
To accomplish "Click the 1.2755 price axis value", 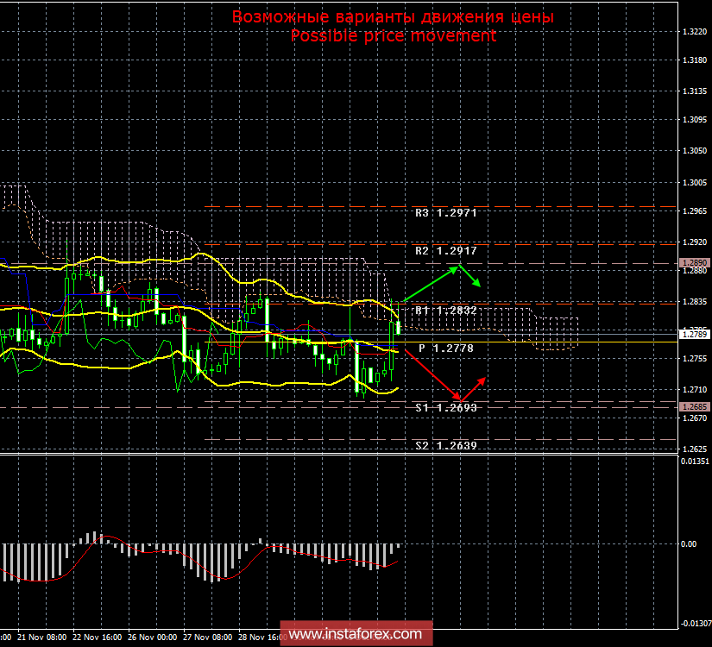I will point(695,359).
